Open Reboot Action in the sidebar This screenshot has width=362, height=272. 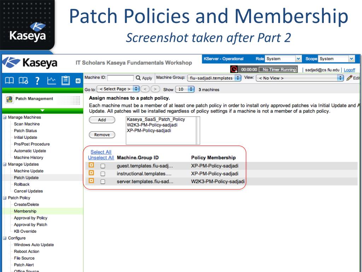pos(27,251)
